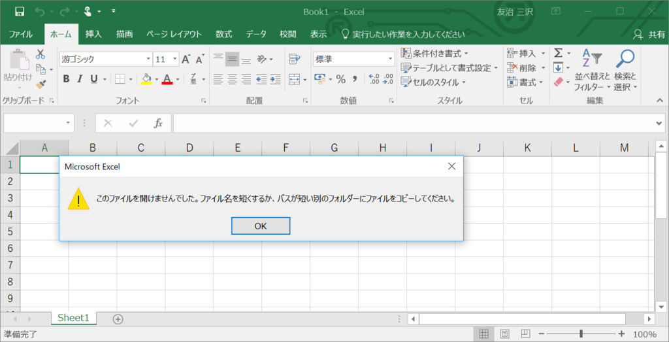Open 並べ替えとフィルター
669x342 pixels.
(x=591, y=70)
